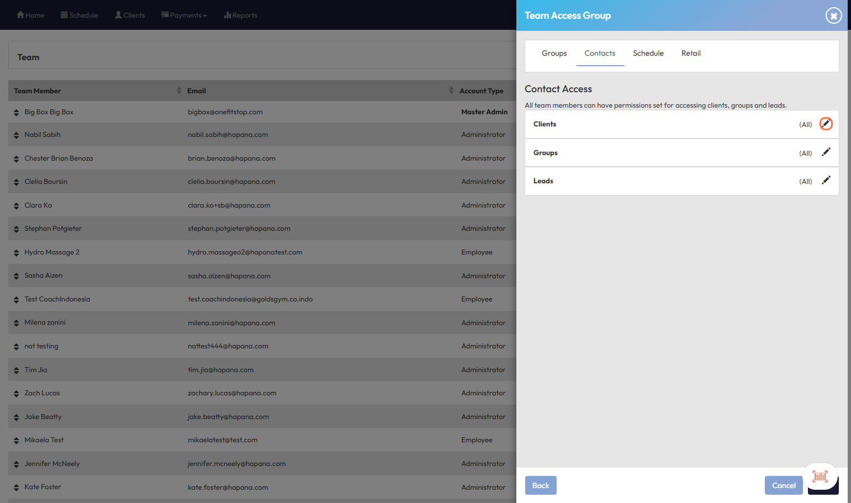The height and width of the screenshot is (503, 851).
Task: Click the drag handle beside Nabil Sabih
Action: tap(17, 135)
